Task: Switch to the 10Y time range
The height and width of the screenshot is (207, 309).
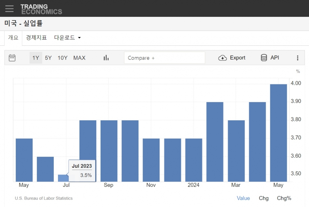Action: [62, 58]
